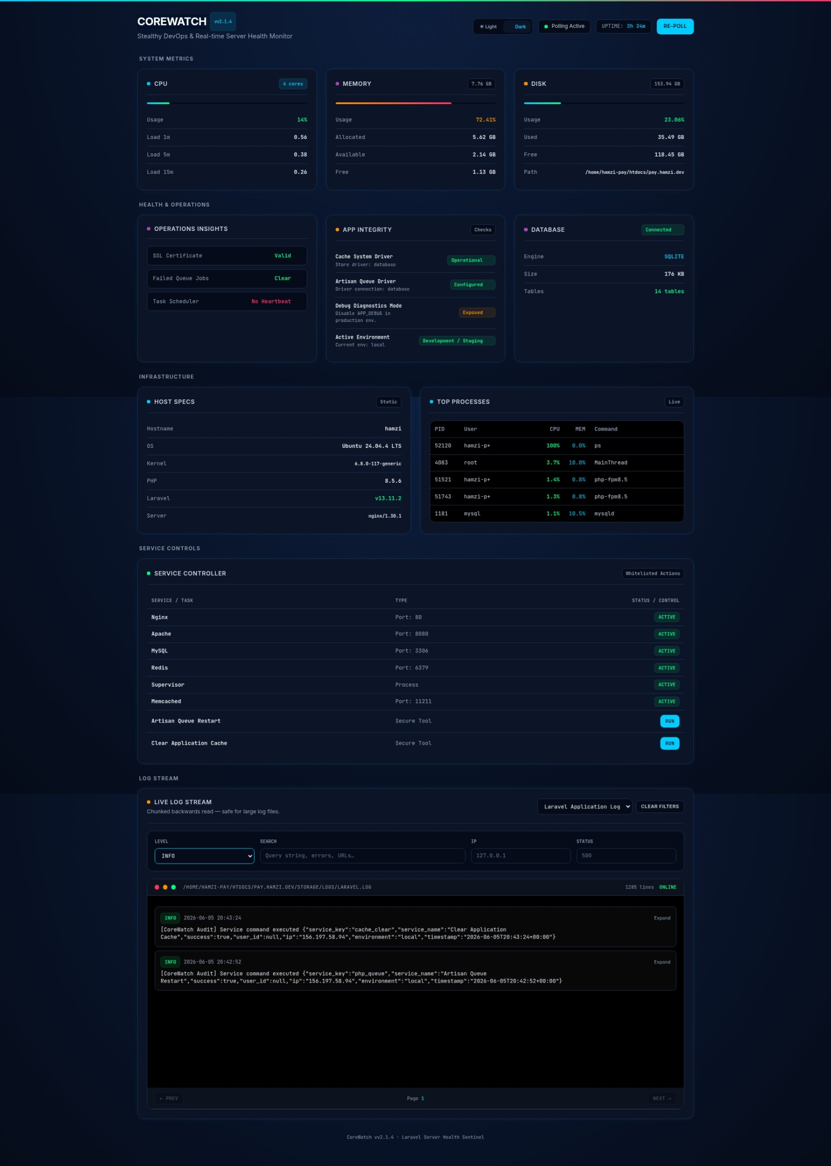Viewport: 831px width, 1166px height.
Task: Focus the Search query input field
Action: 362,856
